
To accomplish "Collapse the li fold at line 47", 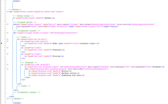I will [x=8, y=48].
